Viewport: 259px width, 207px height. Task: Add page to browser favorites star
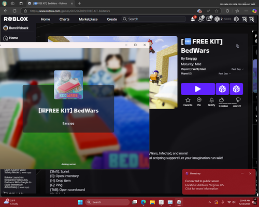[217, 11]
